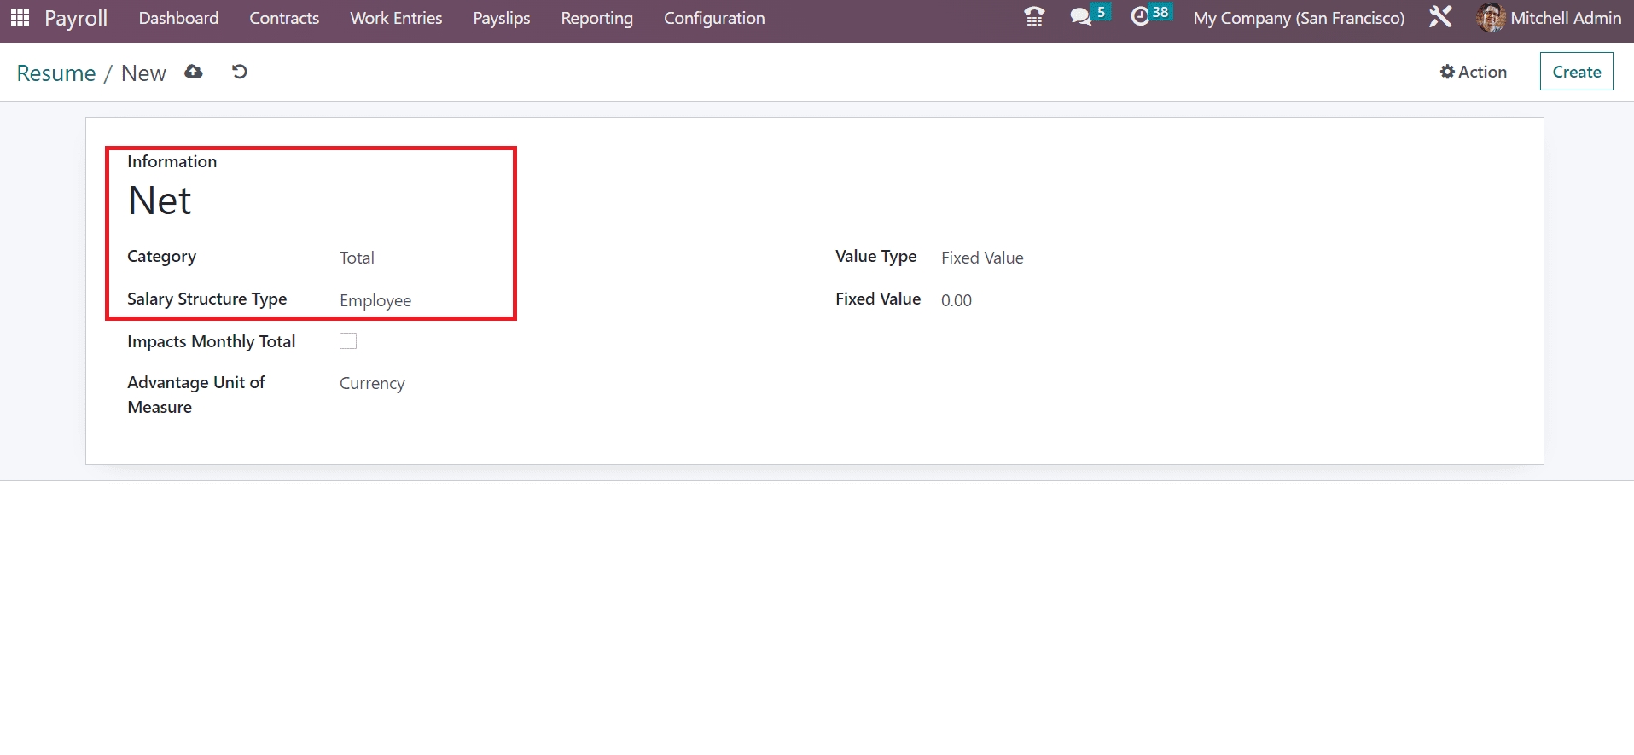Image resolution: width=1634 pixels, height=755 pixels.
Task: Open the apps grid menu icon
Action: (x=20, y=18)
